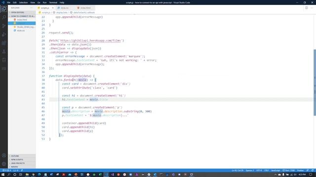This screenshot has height=177, width=316.
Task: Open File Explorer from taskbar
Action: tap(27, 175)
